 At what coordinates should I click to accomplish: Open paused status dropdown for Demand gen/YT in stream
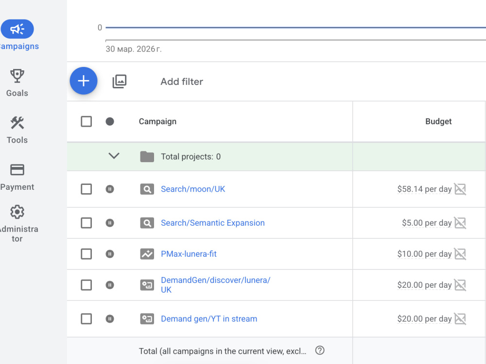[110, 319]
